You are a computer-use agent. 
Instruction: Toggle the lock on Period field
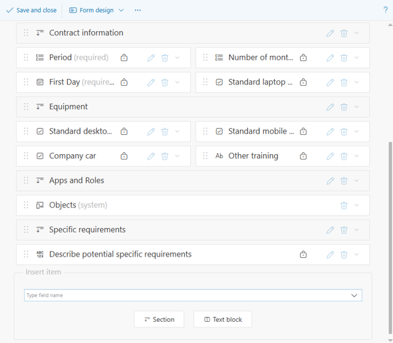click(x=124, y=58)
